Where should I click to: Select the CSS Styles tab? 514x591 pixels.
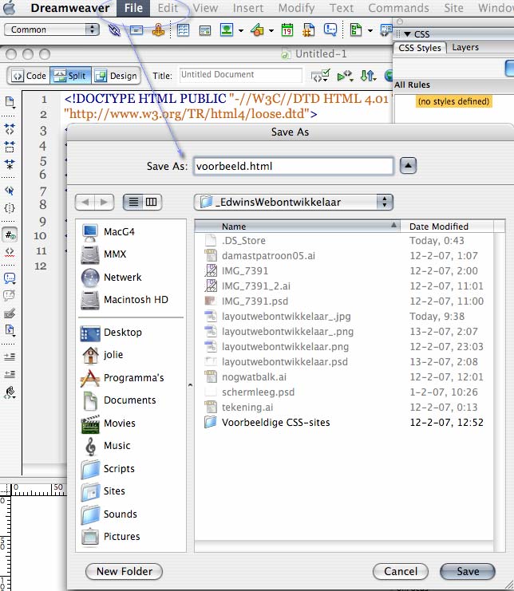pyautogui.click(x=420, y=48)
